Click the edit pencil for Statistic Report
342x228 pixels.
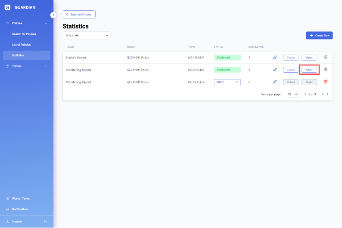(x=274, y=57)
